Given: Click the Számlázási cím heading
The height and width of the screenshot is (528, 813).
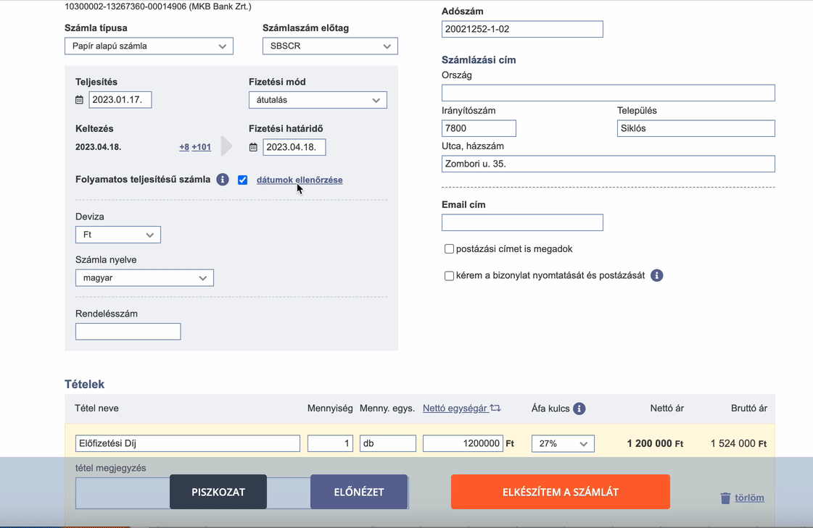Looking at the screenshot, I should [x=479, y=60].
